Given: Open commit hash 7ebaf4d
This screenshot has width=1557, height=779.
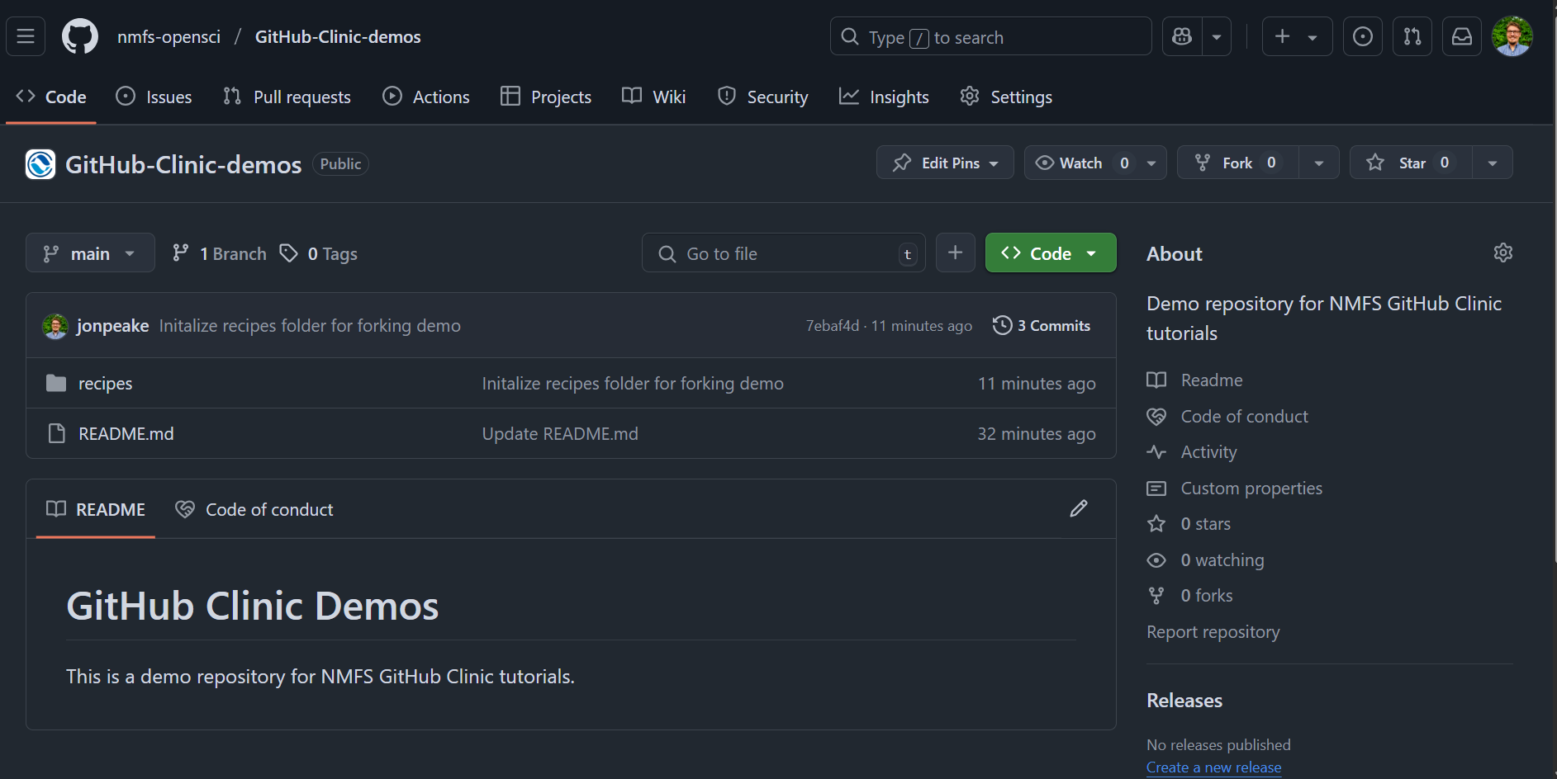Looking at the screenshot, I should point(833,326).
